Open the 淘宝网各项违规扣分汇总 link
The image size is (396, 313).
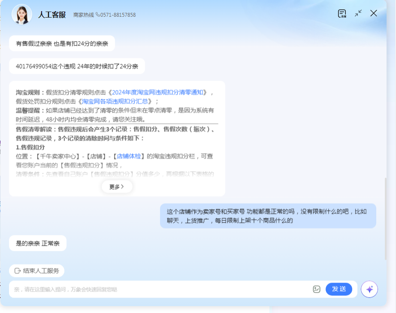click(x=115, y=102)
